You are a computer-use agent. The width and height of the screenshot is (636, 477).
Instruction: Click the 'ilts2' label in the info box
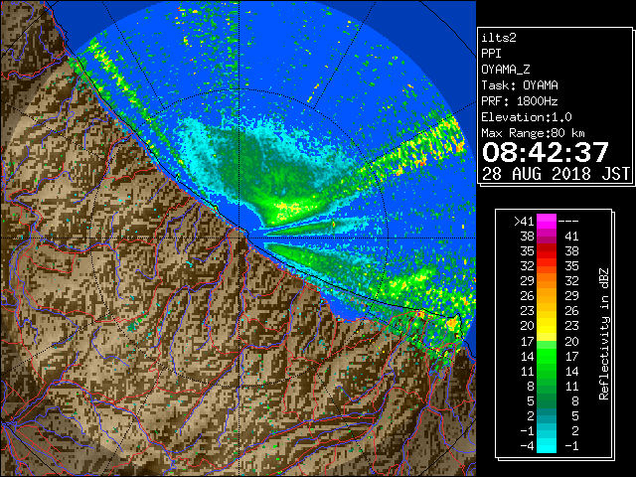[499, 38]
